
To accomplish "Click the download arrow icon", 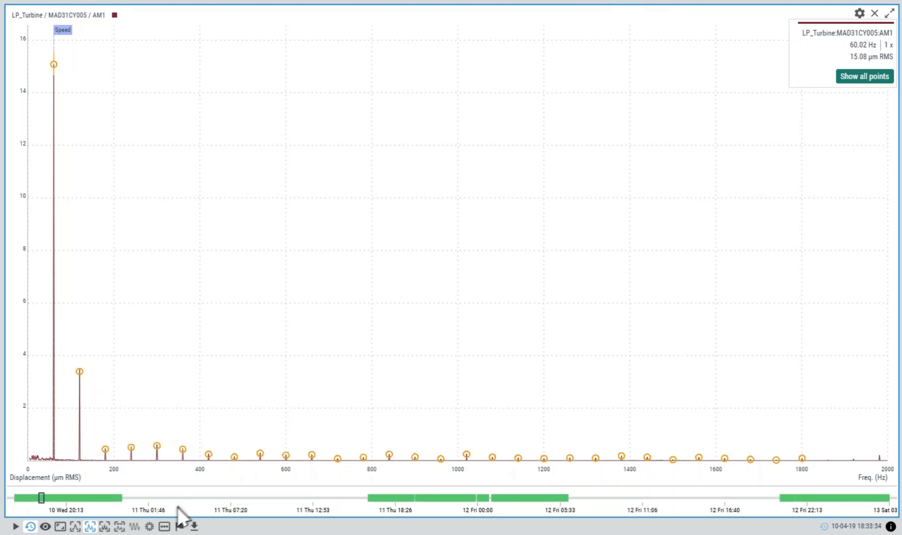I will coord(194,527).
